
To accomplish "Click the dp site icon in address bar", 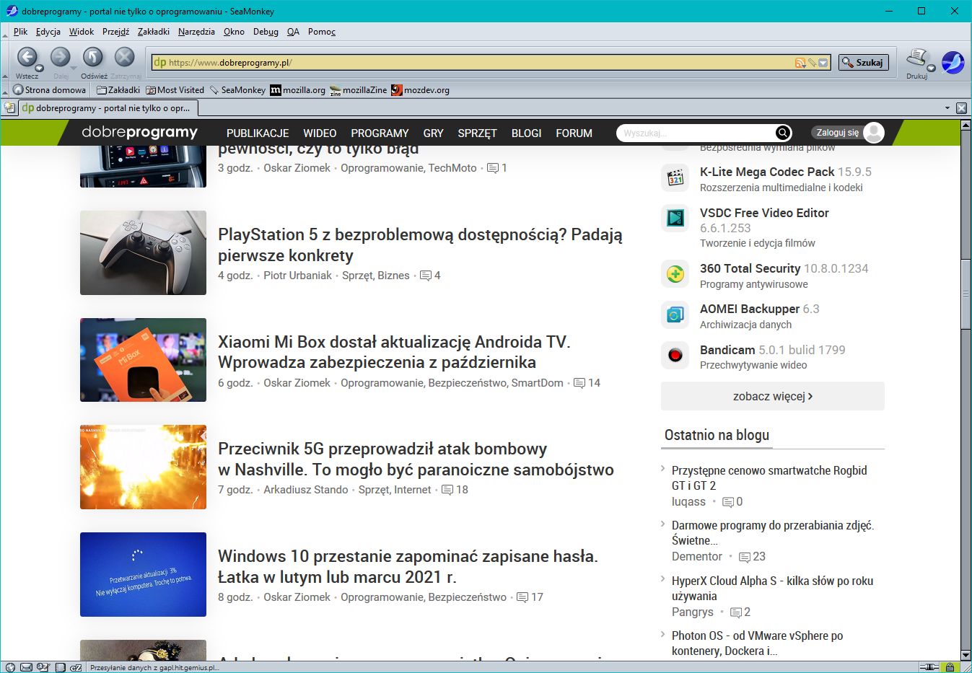I will point(159,63).
